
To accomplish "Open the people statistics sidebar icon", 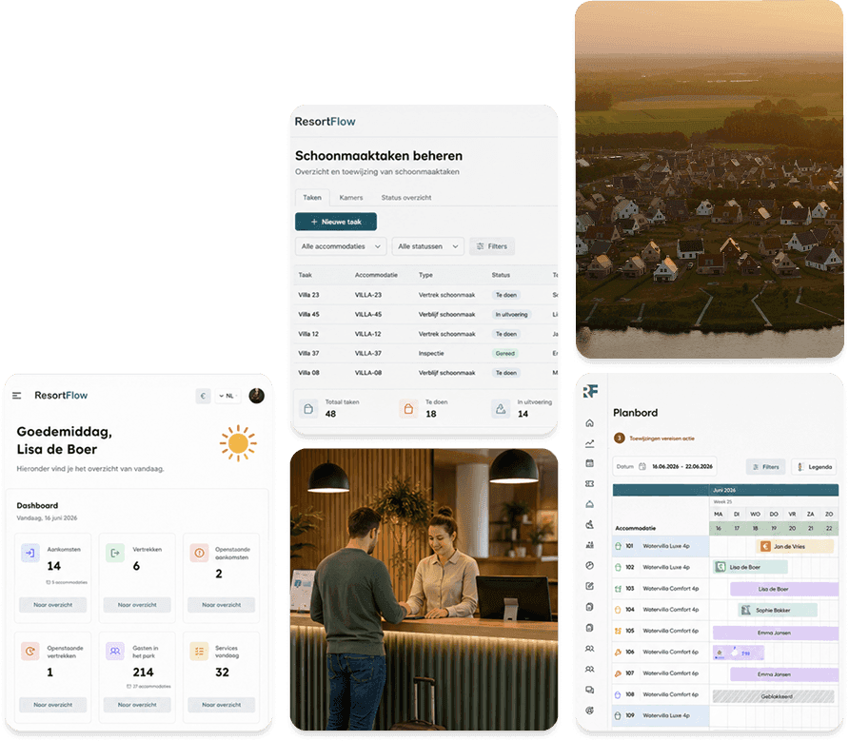I will click(590, 545).
